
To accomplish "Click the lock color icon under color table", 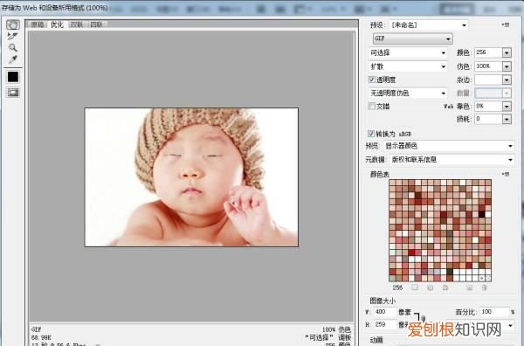I will (x=445, y=287).
